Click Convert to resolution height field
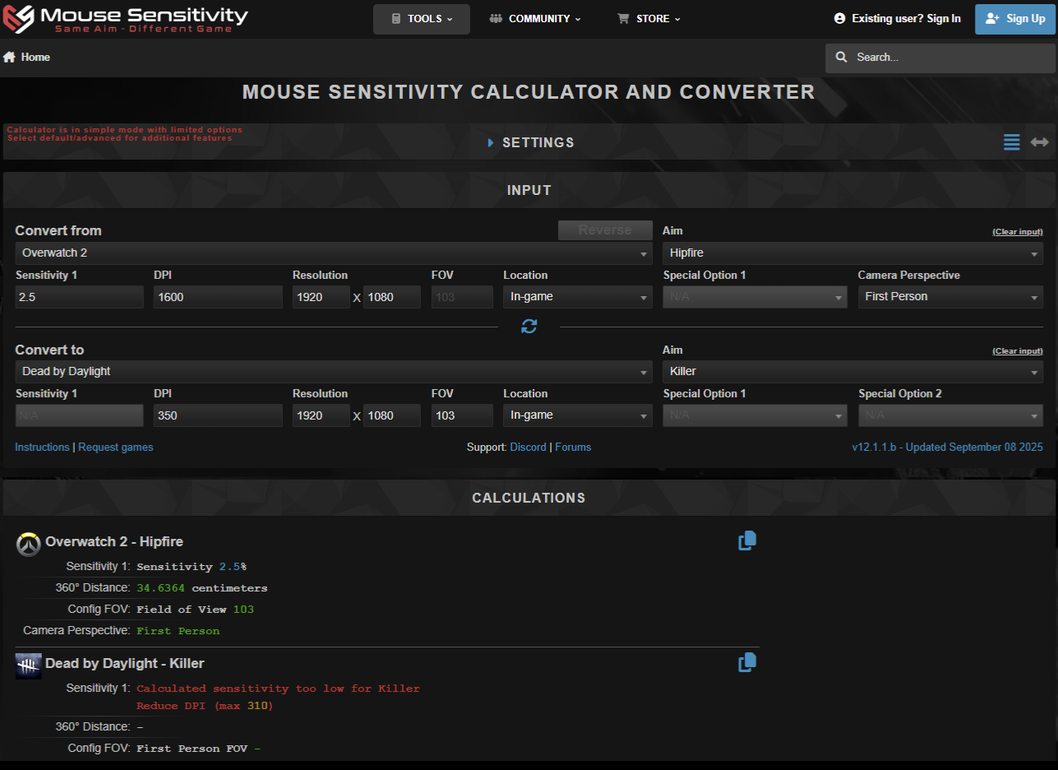Viewport: 1058px width, 770px height. click(x=392, y=415)
